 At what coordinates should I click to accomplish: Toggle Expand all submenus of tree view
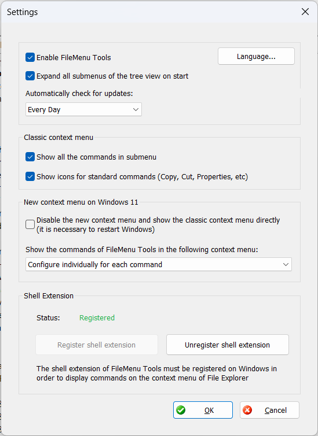tap(30, 76)
